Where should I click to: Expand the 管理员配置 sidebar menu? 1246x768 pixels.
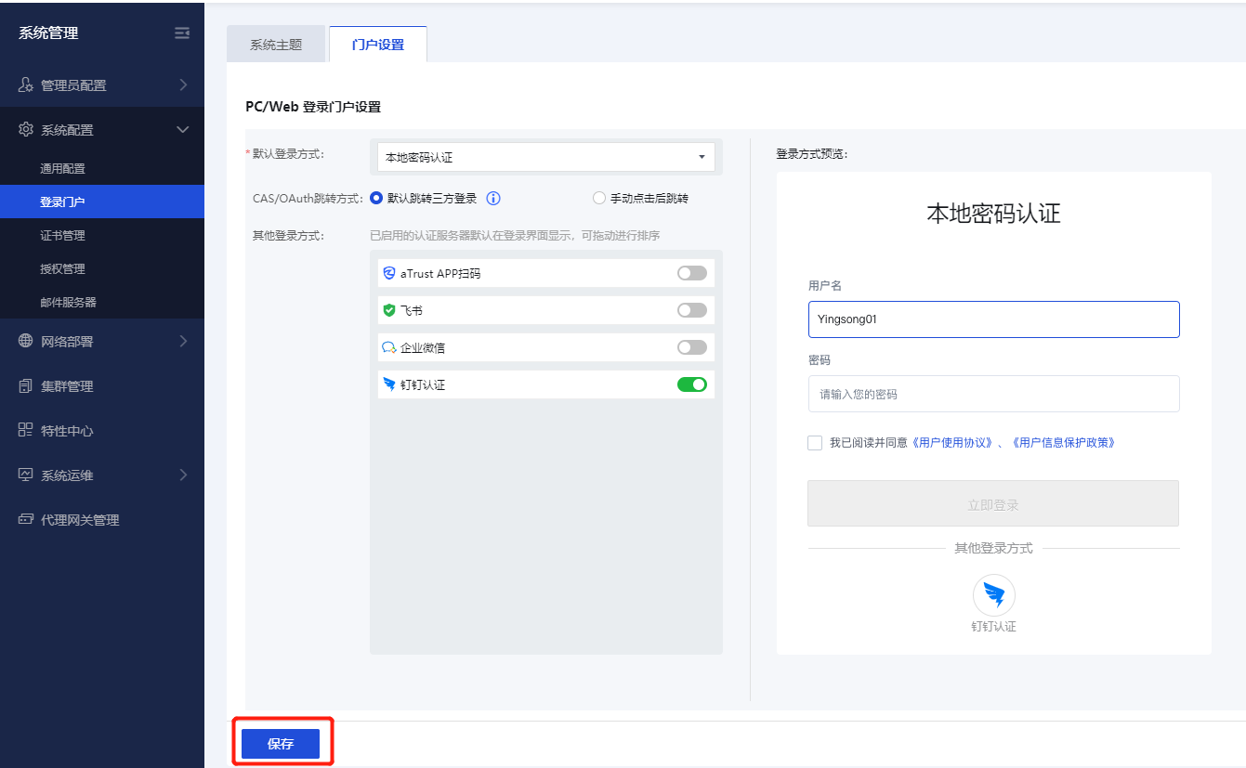tap(102, 85)
